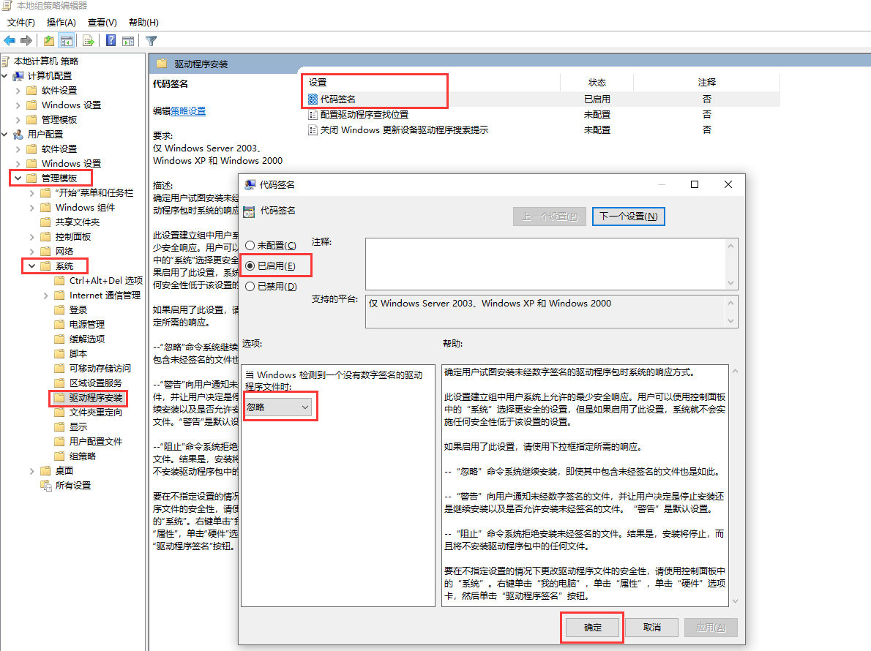
Task: Open Help via the blue question mark icon
Action: 111,41
